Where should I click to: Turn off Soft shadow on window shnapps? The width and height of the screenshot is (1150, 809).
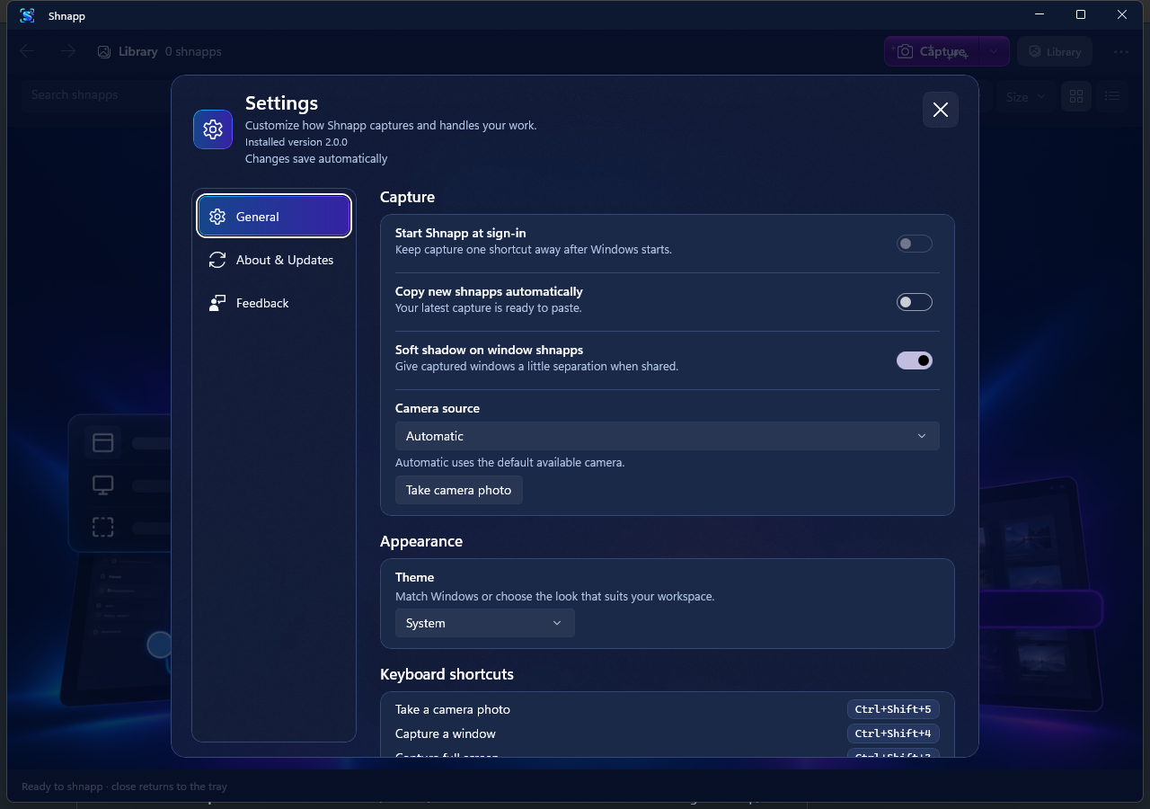pyautogui.click(x=915, y=360)
